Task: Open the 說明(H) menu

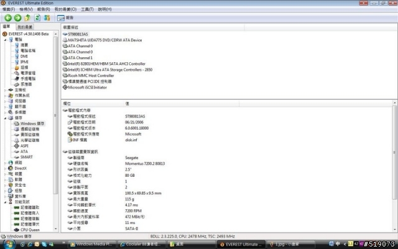Action: (104, 9)
